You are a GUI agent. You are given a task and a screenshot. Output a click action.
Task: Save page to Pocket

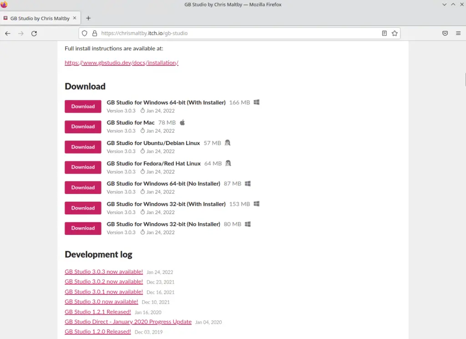pyautogui.click(x=445, y=33)
